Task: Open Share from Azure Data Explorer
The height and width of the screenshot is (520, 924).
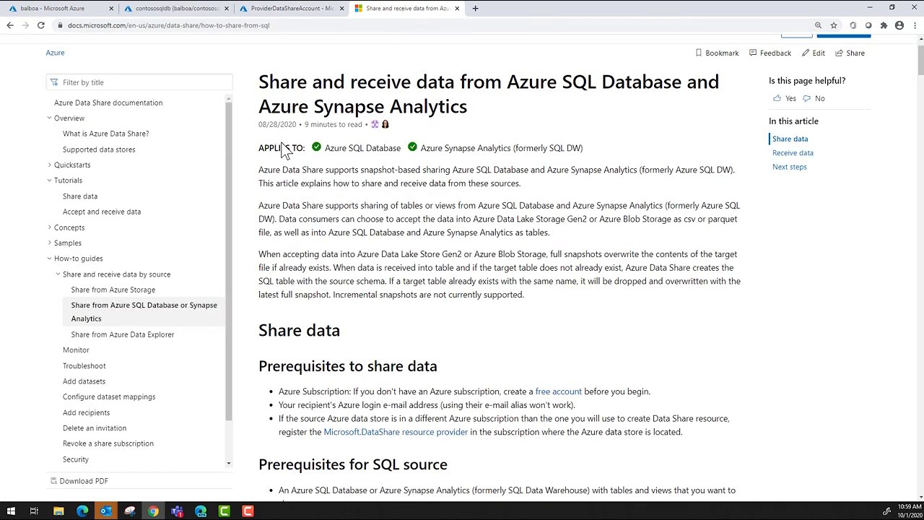Action: (x=123, y=334)
